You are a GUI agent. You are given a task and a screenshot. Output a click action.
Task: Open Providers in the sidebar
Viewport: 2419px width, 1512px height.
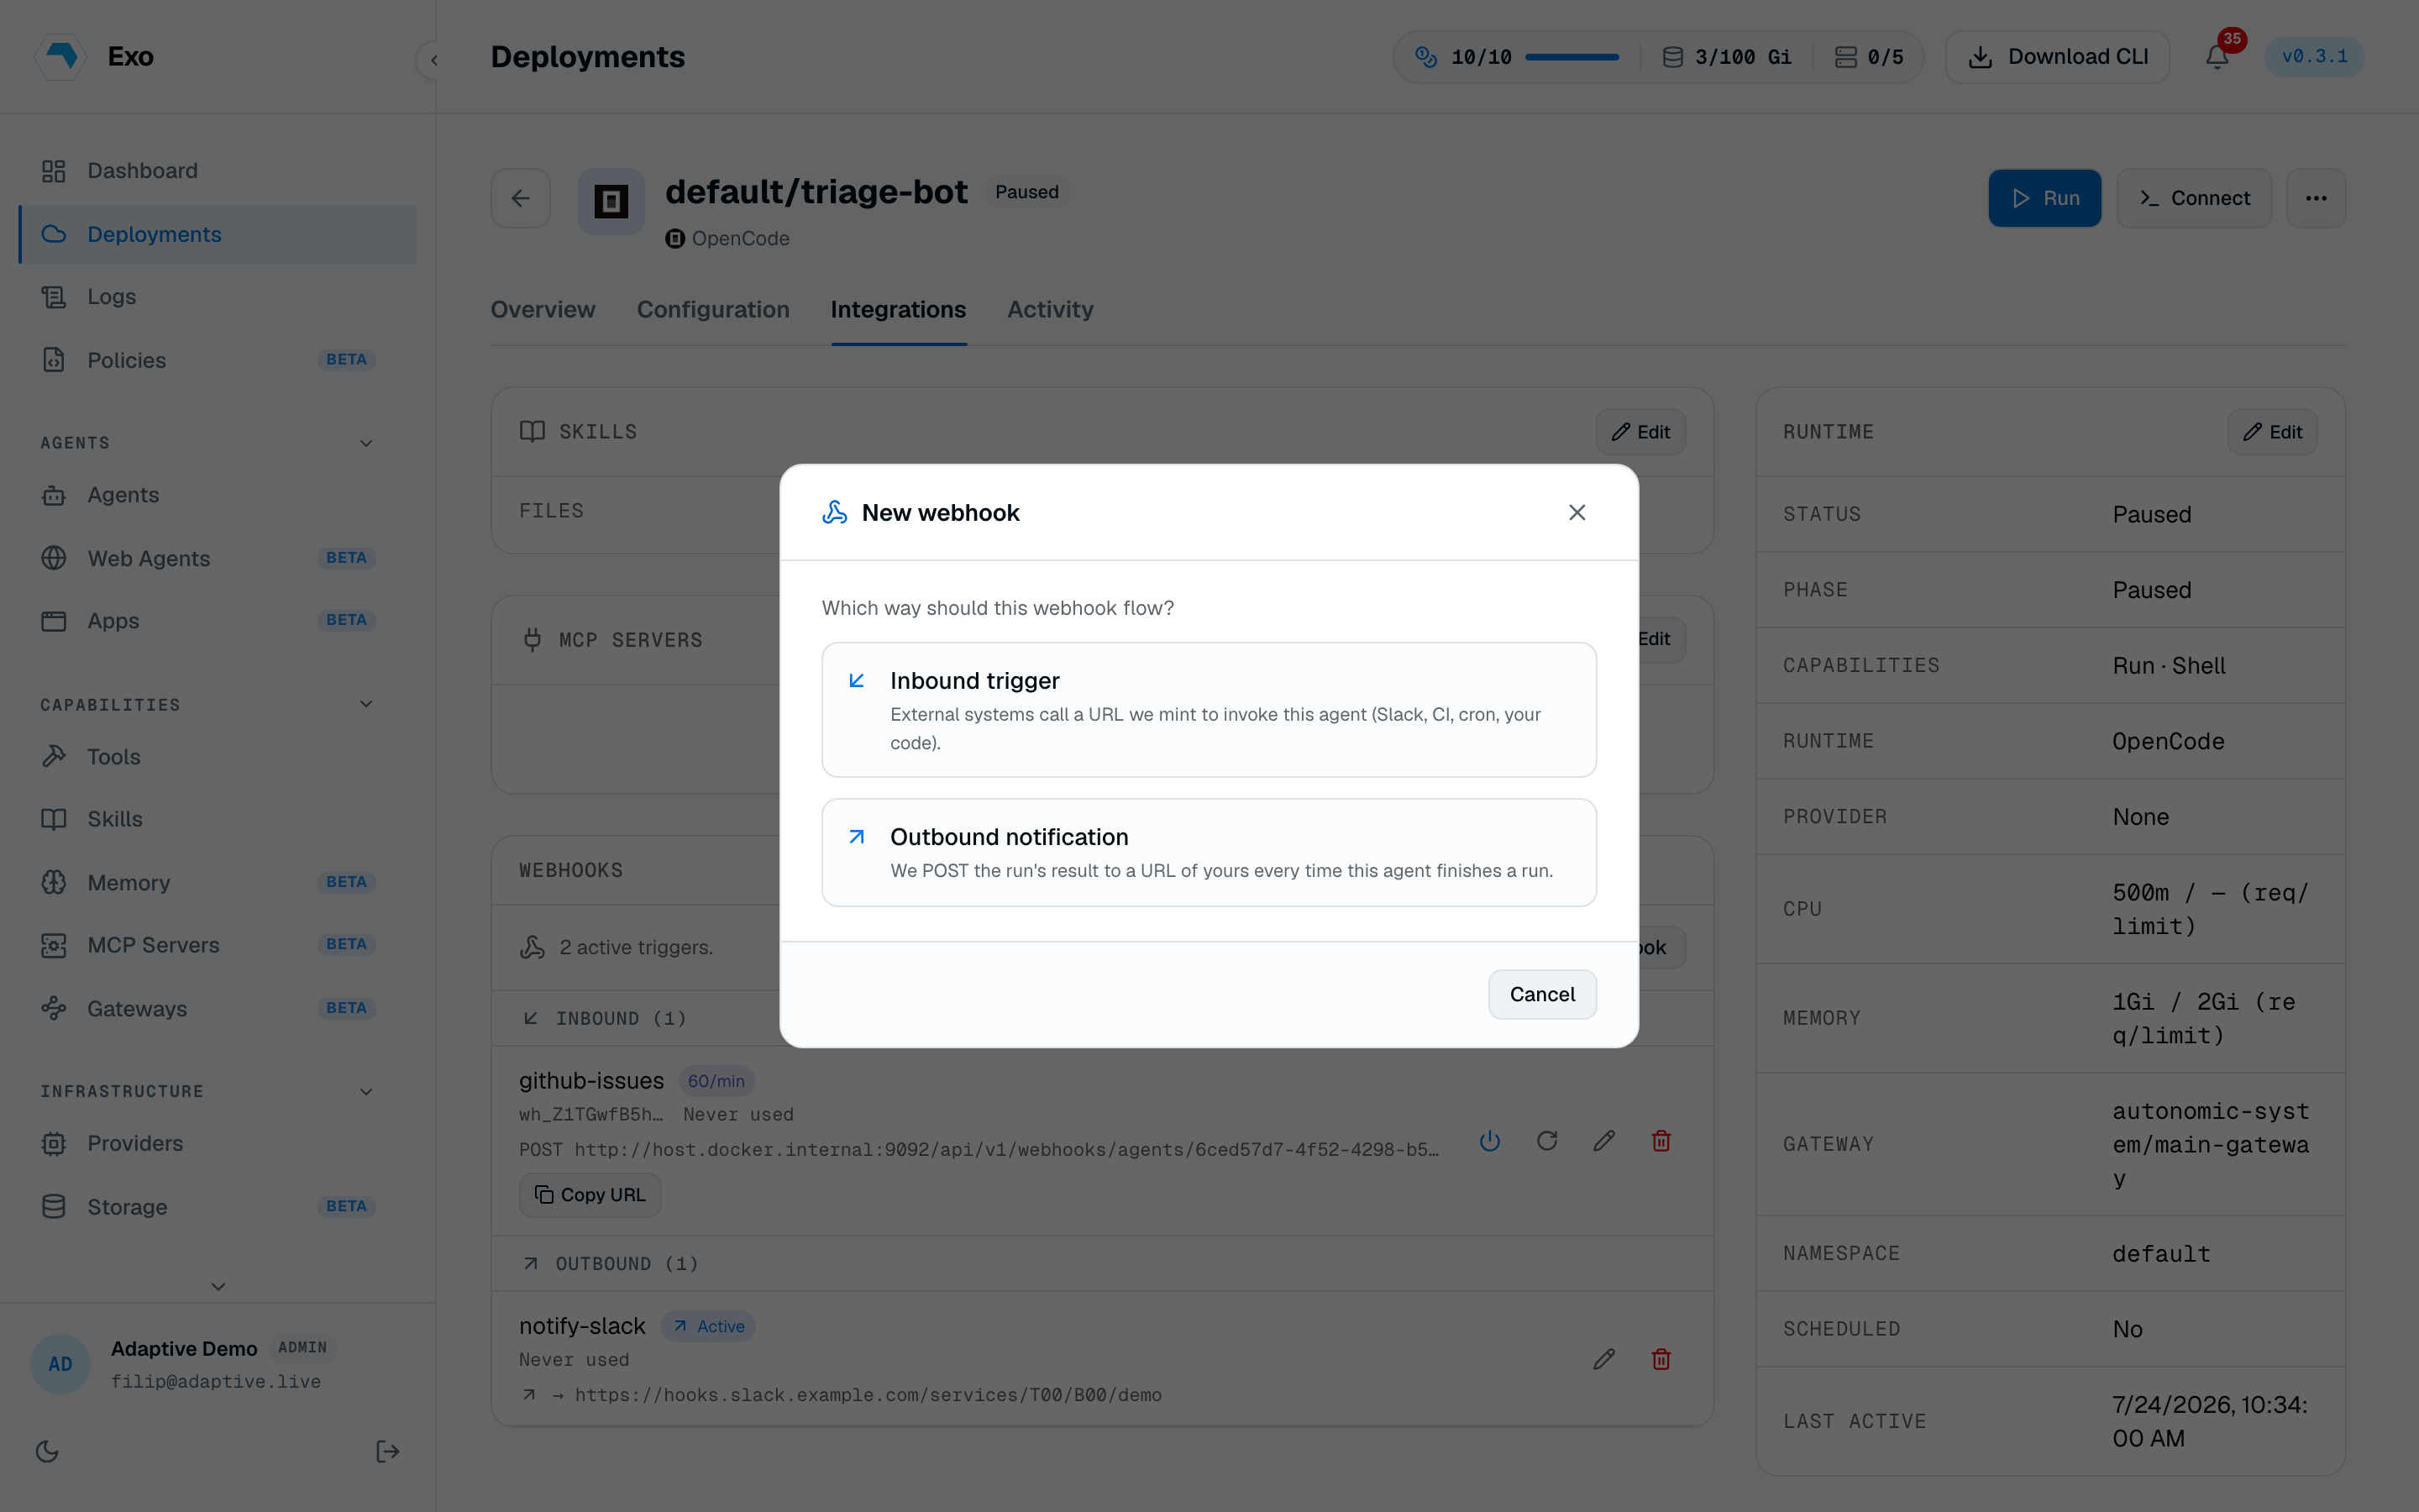(218, 1143)
